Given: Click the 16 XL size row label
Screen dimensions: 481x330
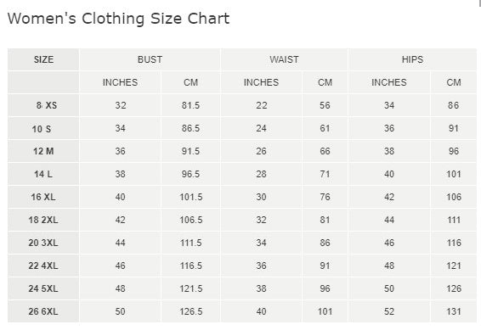Looking at the screenshot, I should pyautogui.click(x=43, y=197).
